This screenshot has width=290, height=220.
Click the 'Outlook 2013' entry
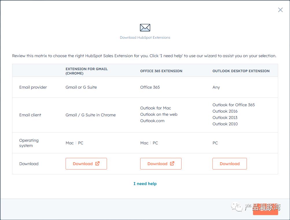(225, 118)
